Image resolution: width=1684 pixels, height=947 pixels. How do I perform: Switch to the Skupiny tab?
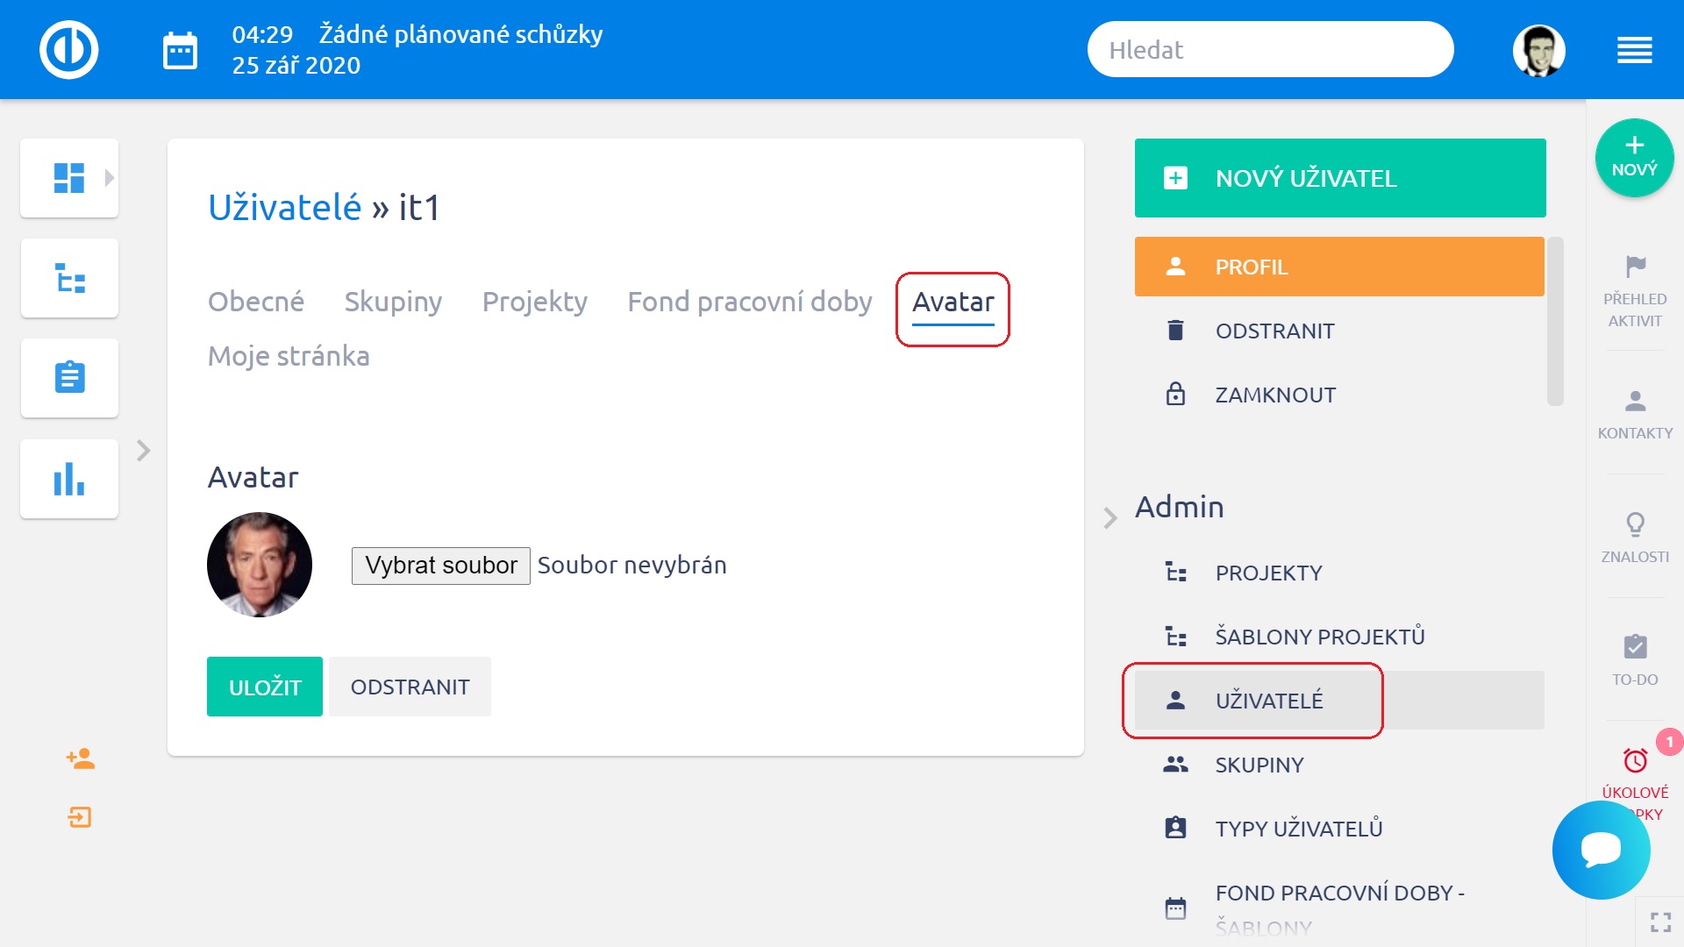[x=393, y=302]
